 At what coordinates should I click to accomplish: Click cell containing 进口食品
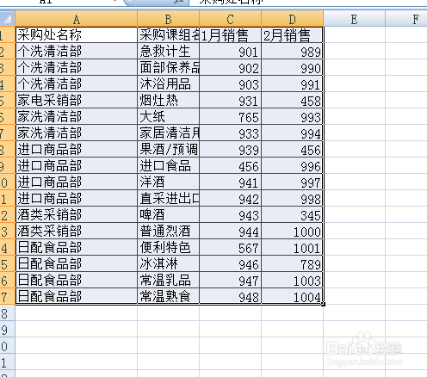[169, 166]
